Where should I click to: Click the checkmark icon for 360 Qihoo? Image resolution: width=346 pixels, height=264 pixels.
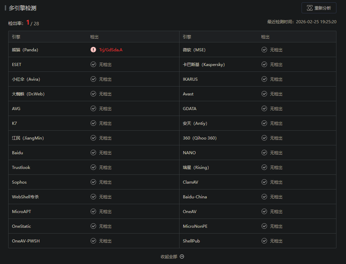coord(264,138)
